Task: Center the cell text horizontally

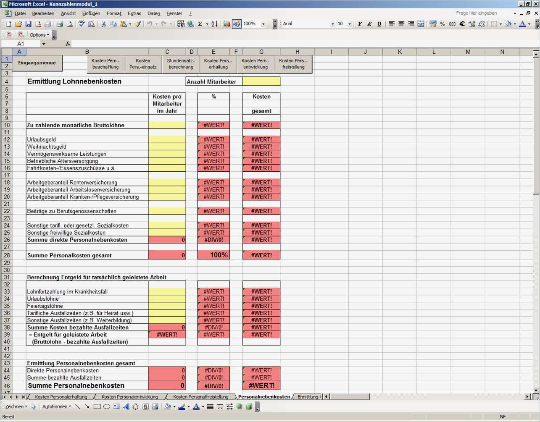Action: pos(401,24)
